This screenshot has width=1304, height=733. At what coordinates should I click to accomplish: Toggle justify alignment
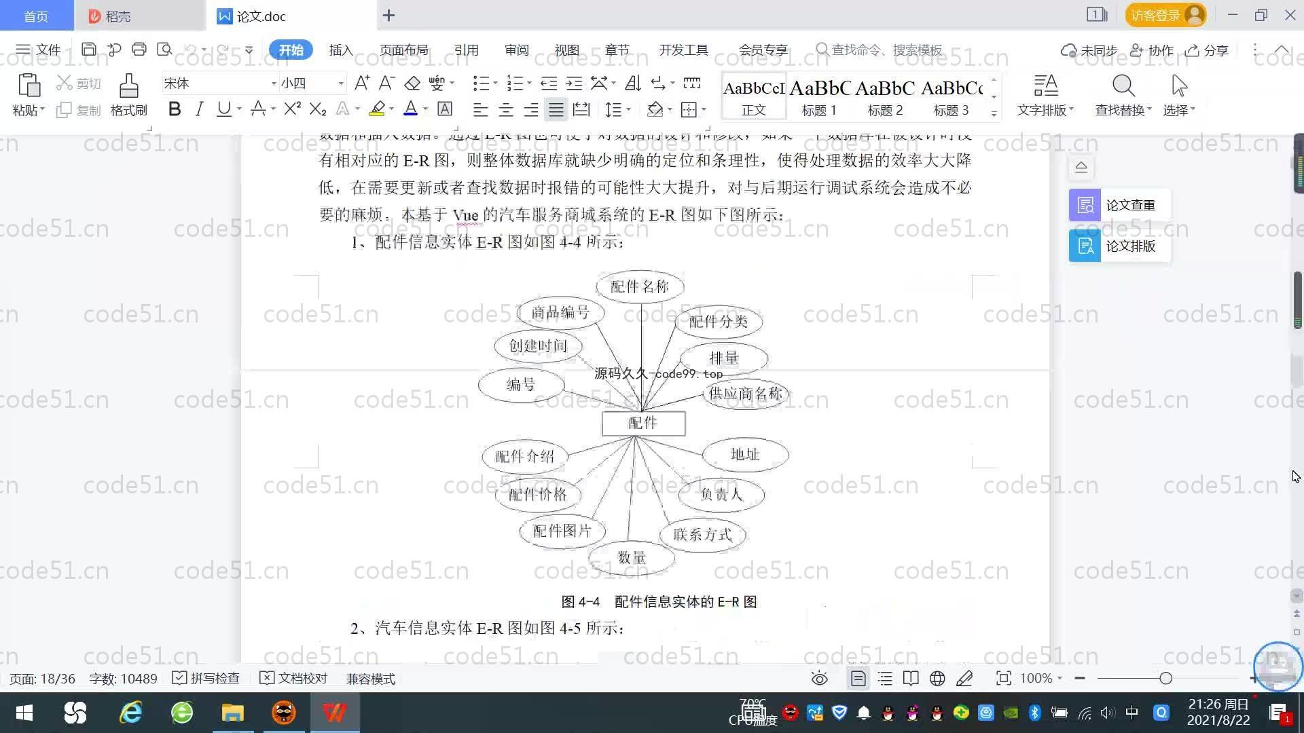pyautogui.click(x=556, y=109)
